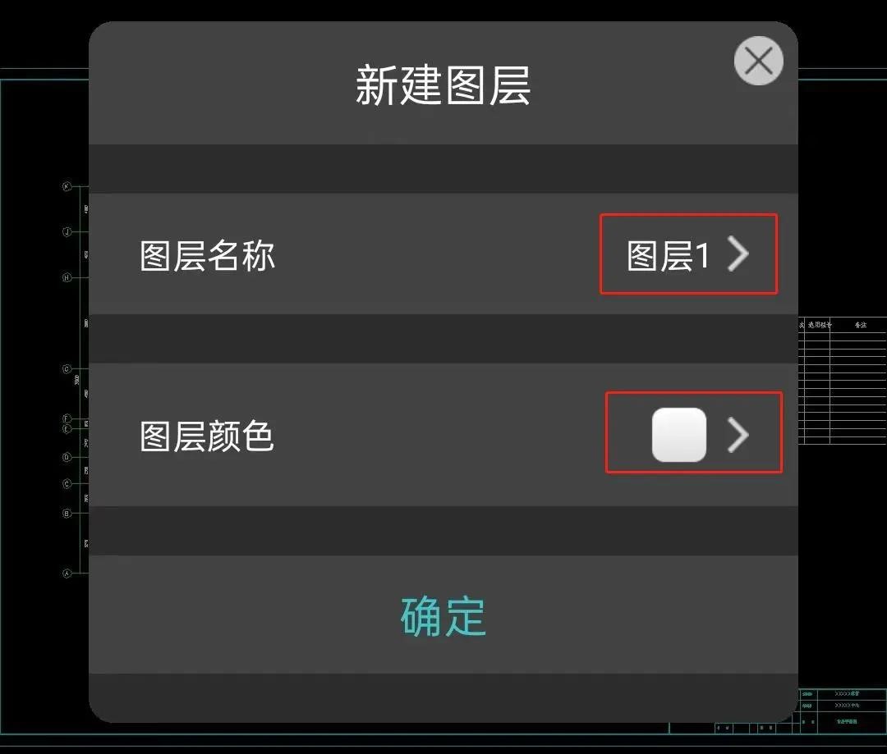Select axis bubble A in drawing

pos(67,573)
